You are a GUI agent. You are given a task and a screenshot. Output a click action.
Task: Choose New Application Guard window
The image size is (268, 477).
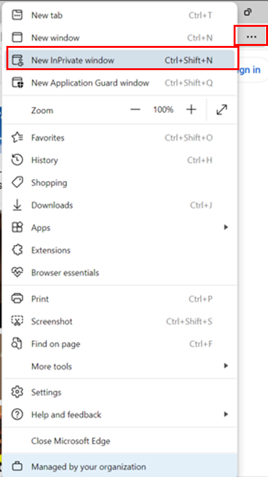(120, 83)
